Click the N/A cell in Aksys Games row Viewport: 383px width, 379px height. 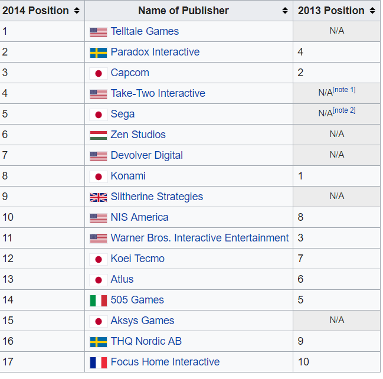click(336, 321)
